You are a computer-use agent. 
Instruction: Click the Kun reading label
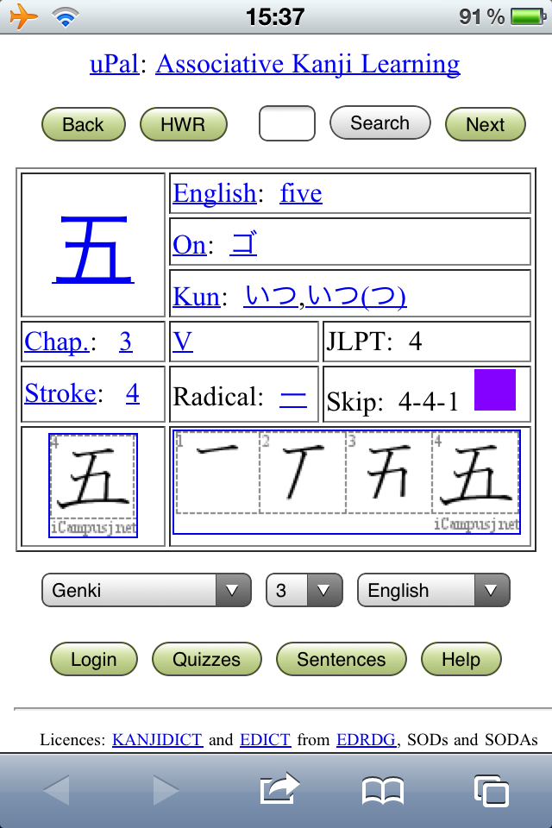click(196, 296)
